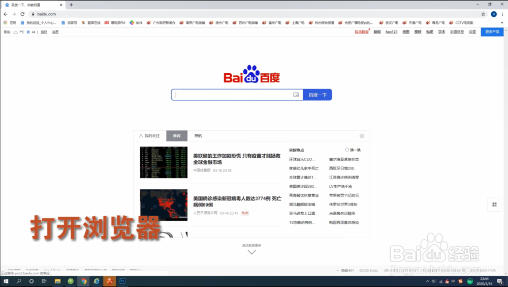Click the QR code icon on right side
The image size is (508, 287).
point(494,205)
